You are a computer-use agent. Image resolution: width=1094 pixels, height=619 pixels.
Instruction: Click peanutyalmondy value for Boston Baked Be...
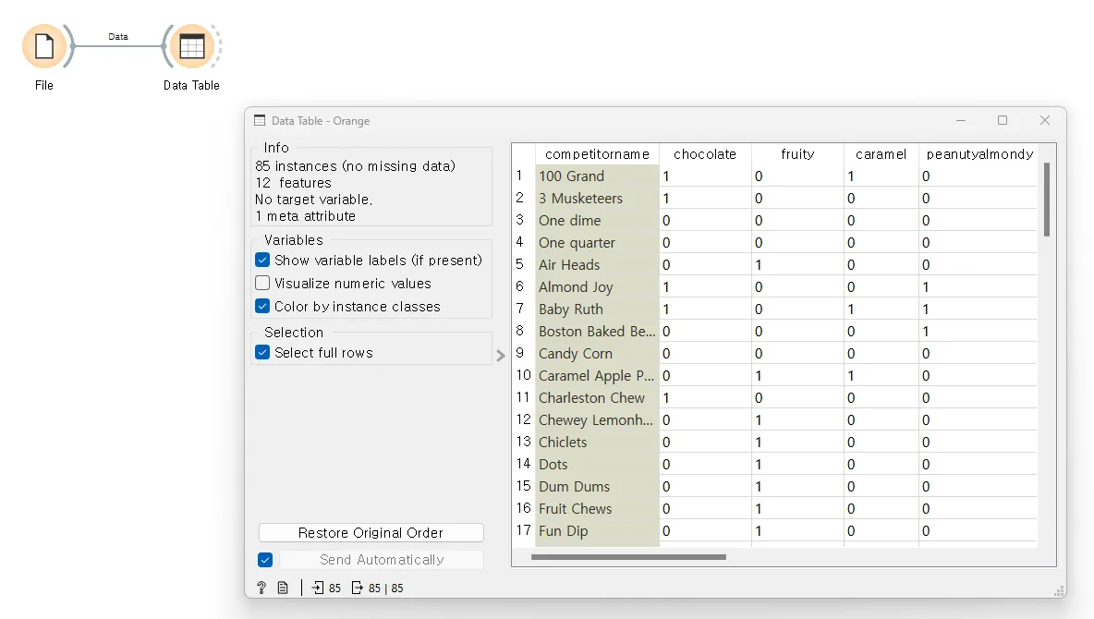click(979, 332)
